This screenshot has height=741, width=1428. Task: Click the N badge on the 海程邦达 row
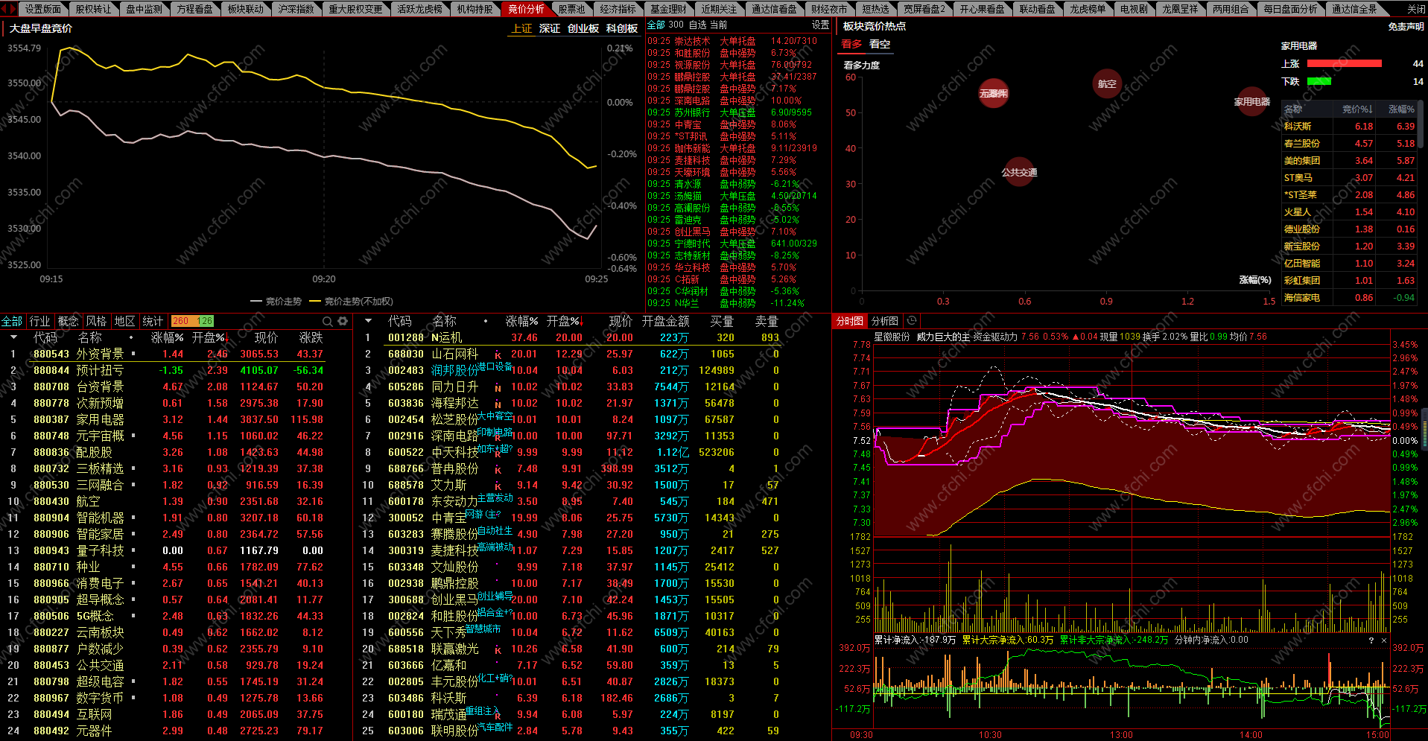click(x=498, y=404)
